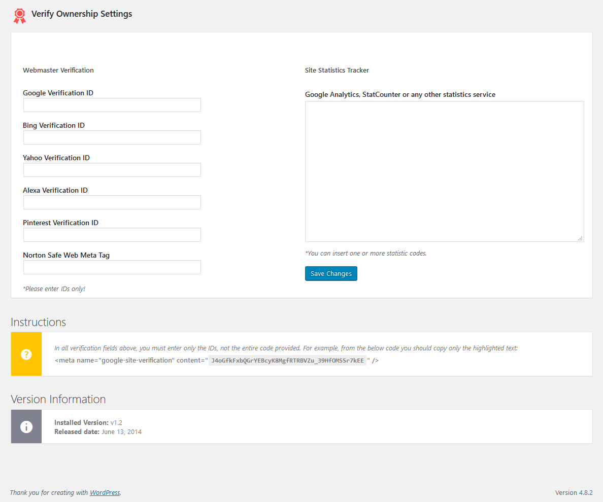Click the textarea resize handle

click(580, 238)
